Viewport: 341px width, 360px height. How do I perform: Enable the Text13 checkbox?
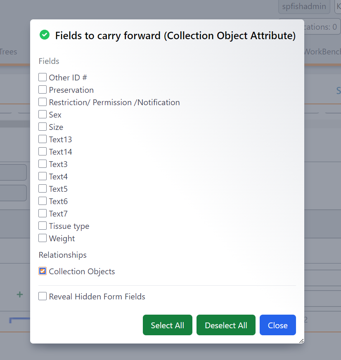[x=42, y=139]
